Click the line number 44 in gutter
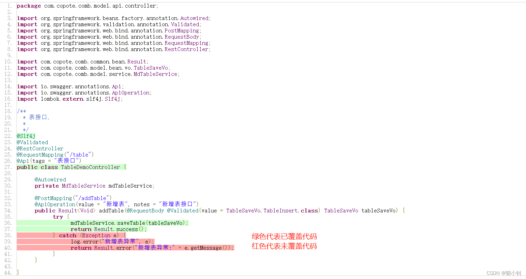This screenshot has height=279, width=526. 8,273
